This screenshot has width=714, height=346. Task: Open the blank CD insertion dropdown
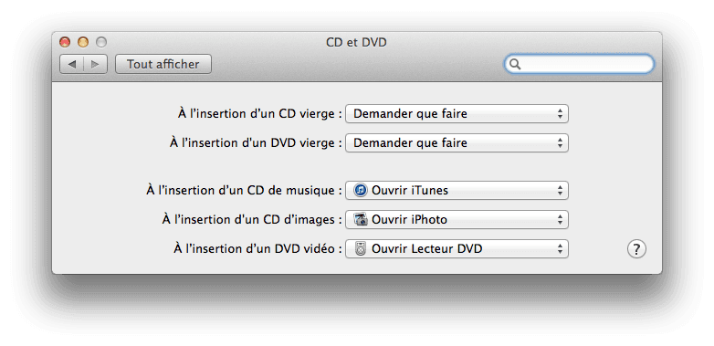457,114
